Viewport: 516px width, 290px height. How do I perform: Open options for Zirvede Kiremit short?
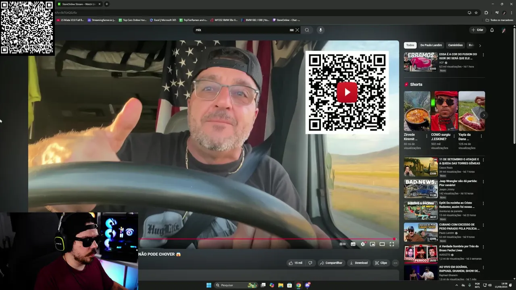tap(427, 136)
